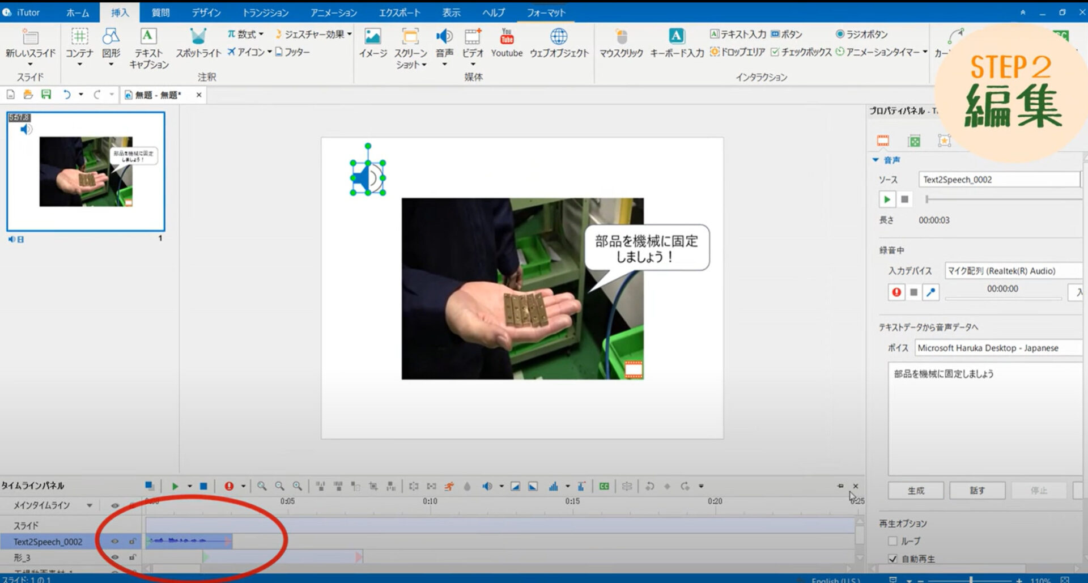Open the voice dropdown Microsoft Haruka Desktop

[997, 348]
